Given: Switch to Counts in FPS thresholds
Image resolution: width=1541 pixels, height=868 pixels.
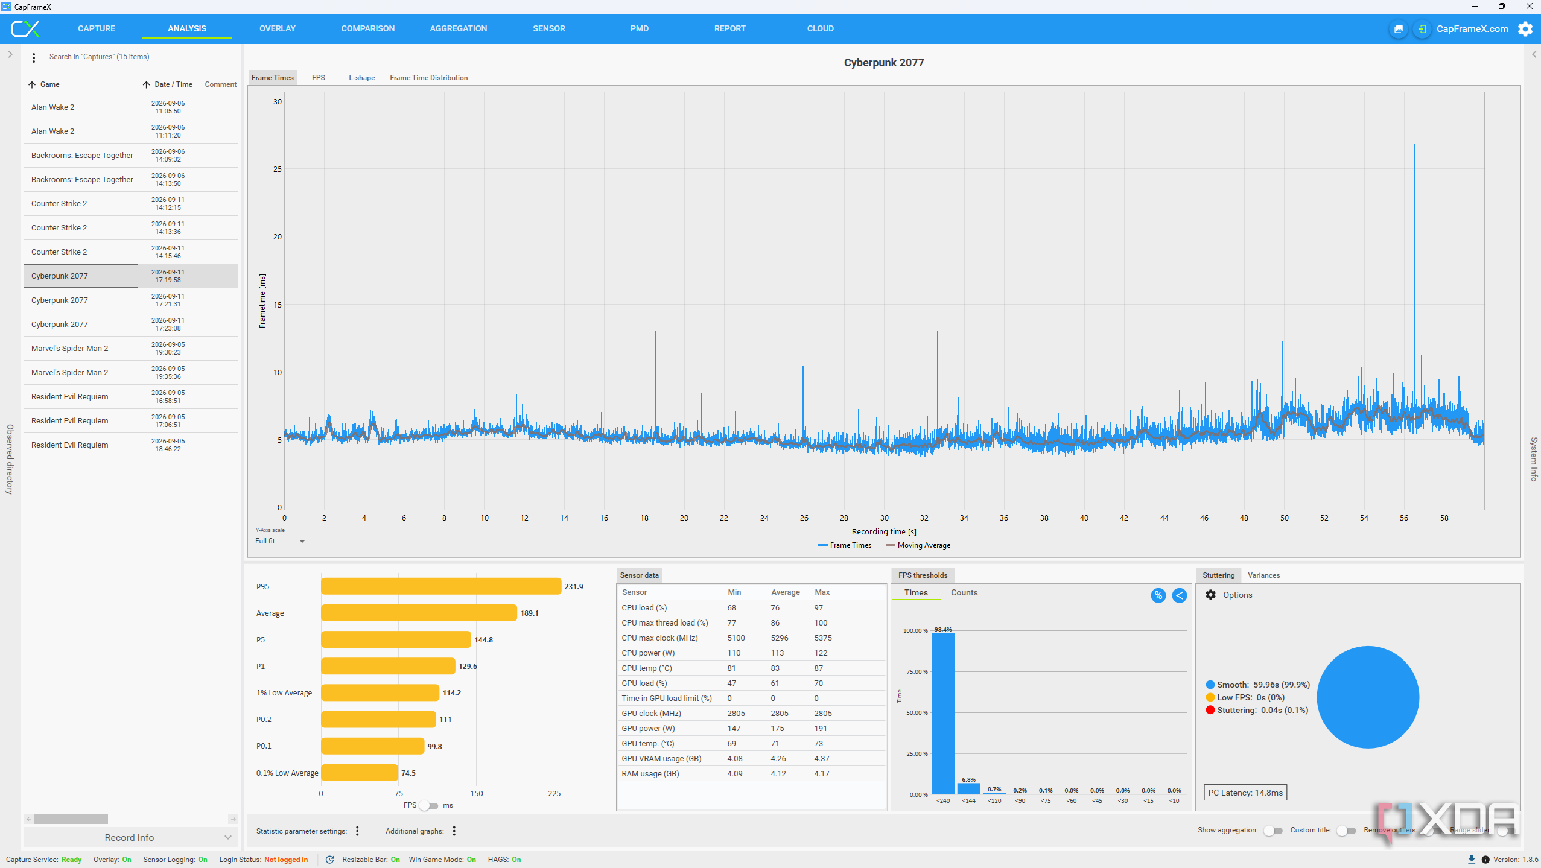Looking at the screenshot, I should pos(964,592).
